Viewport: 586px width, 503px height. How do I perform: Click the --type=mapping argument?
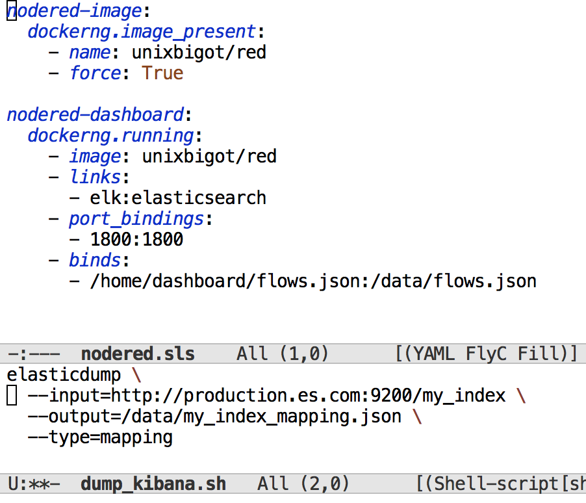pyautogui.click(x=100, y=437)
